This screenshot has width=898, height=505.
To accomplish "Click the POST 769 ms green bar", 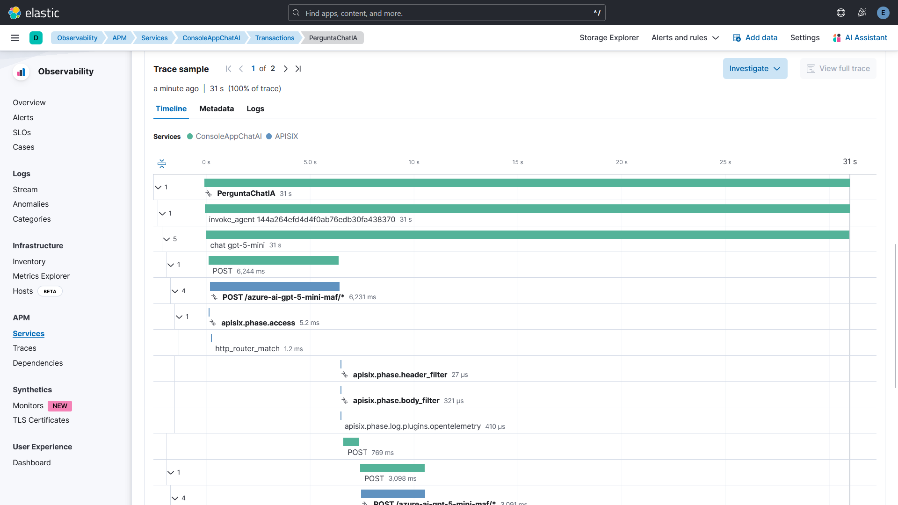I will click(351, 442).
